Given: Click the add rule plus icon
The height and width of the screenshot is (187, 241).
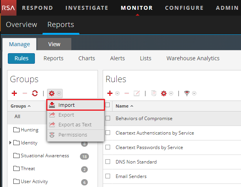Looking at the screenshot, I should pos(110,93).
